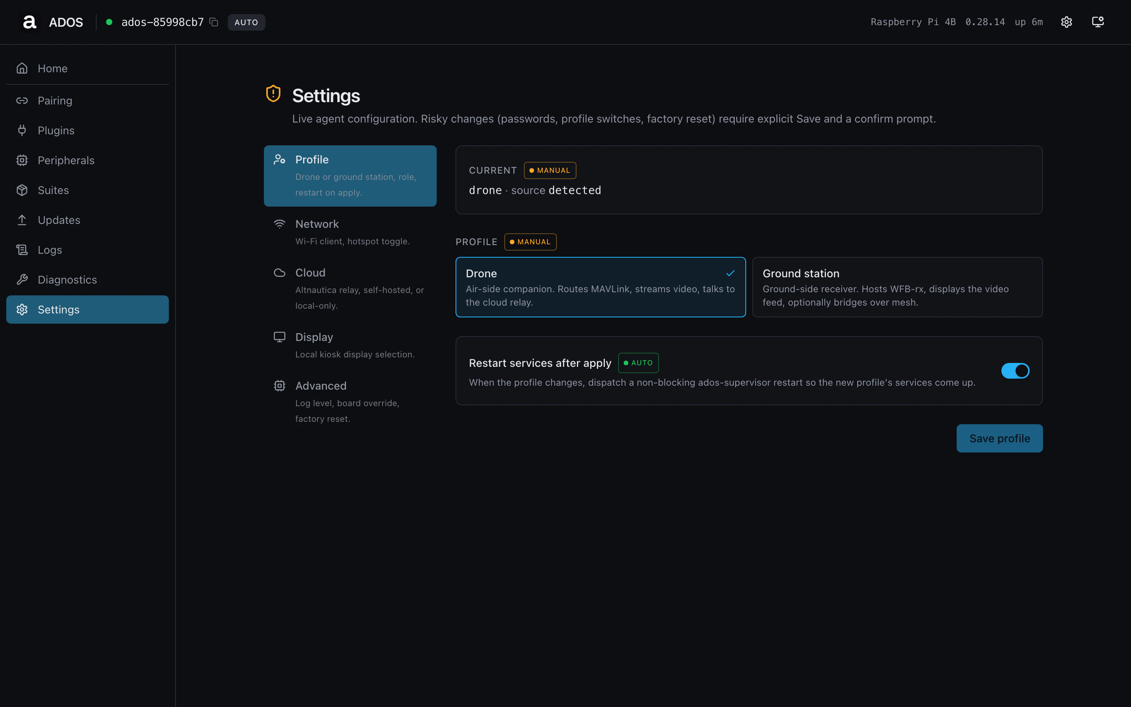1131x707 pixels.
Task: Click MANUAL badge next to PROFILE label
Action: pos(530,242)
